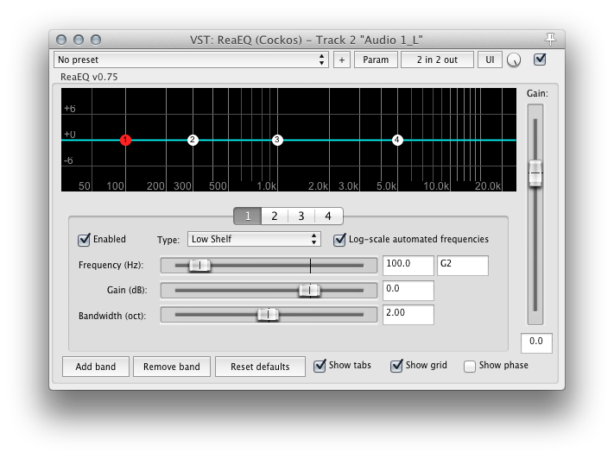
Task: Click the 20.0k frequency label on graph
Action: tap(488, 185)
